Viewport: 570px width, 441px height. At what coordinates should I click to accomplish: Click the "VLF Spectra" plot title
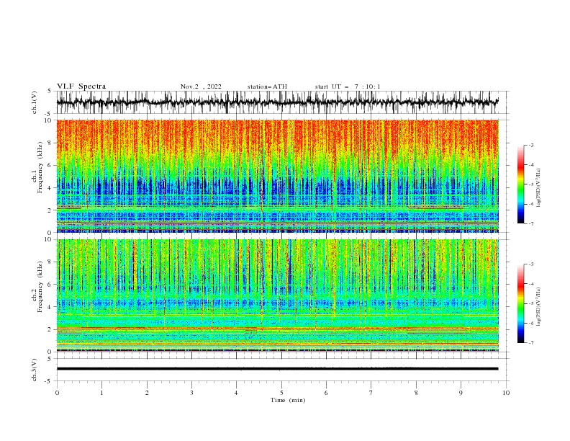pos(81,86)
